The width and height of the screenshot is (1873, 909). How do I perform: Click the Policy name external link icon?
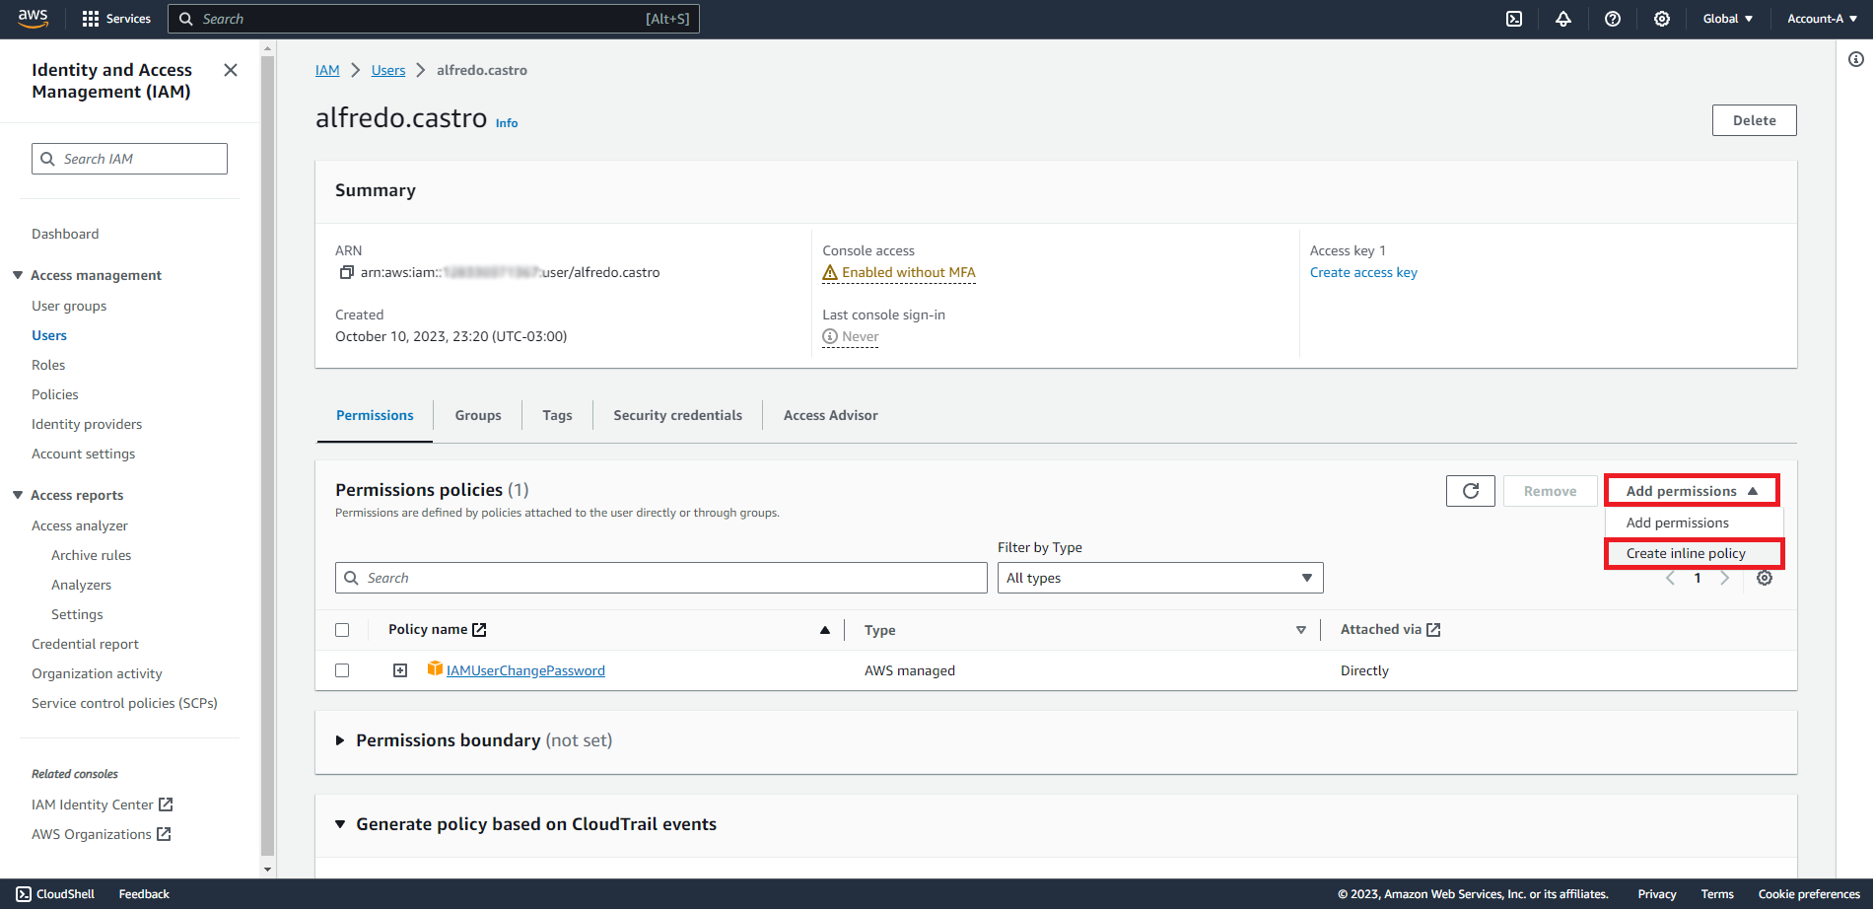click(x=480, y=629)
